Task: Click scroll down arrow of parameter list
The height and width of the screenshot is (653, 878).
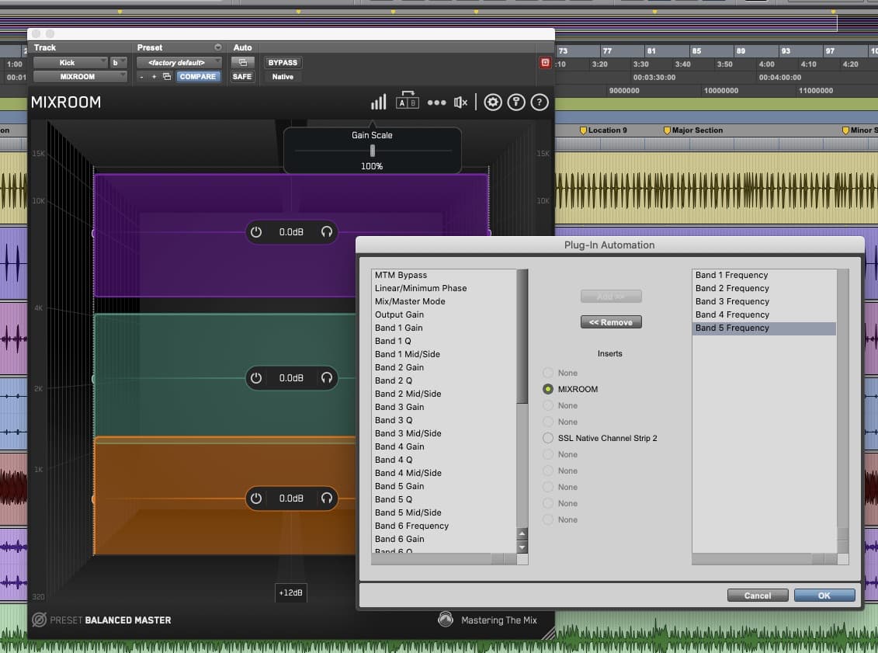Action: pyautogui.click(x=522, y=547)
